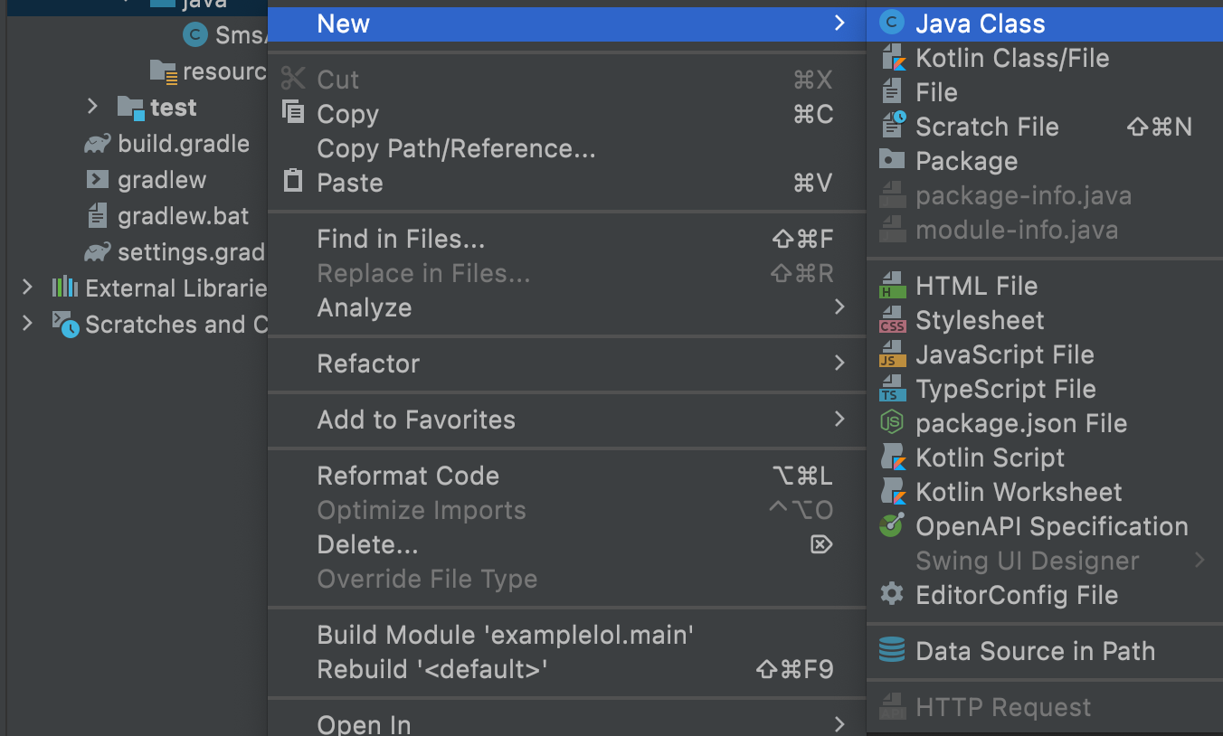
Task: Click the External Libraries bars icon
Action: (64, 288)
